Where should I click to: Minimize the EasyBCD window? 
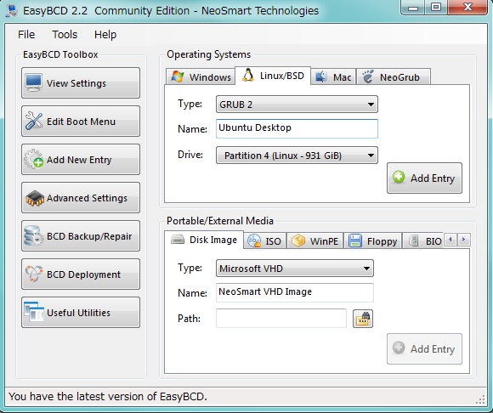pyautogui.click(x=412, y=8)
